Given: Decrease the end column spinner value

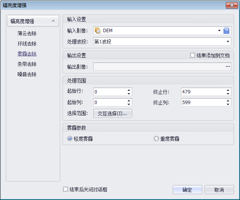Looking at the screenshot, I should pyautogui.click(x=228, y=105).
